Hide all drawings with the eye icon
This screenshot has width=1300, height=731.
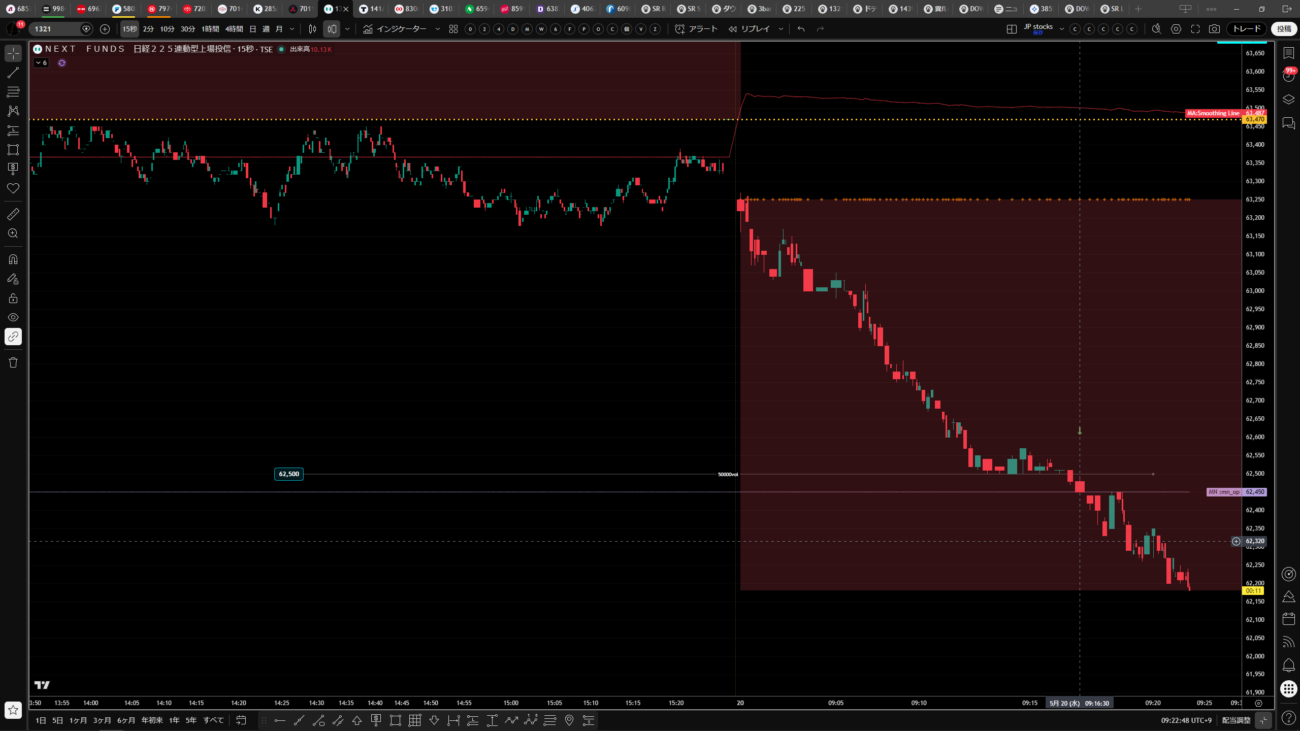tap(13, 317)
